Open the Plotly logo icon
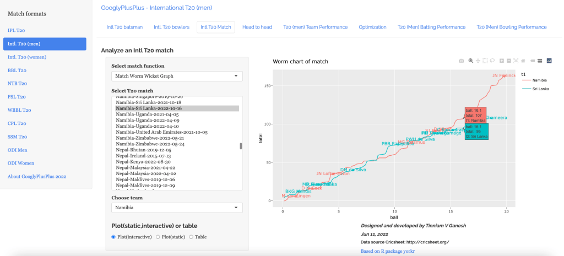 point(549,61)
